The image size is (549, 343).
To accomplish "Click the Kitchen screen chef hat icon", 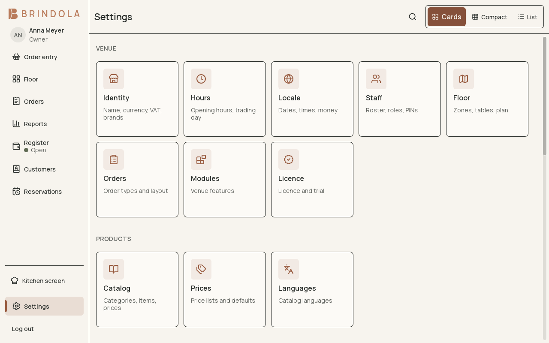I will [15, 280].
